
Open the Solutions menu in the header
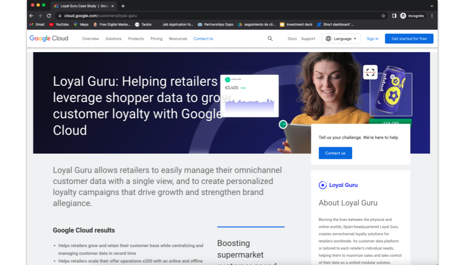click(113, 39)
